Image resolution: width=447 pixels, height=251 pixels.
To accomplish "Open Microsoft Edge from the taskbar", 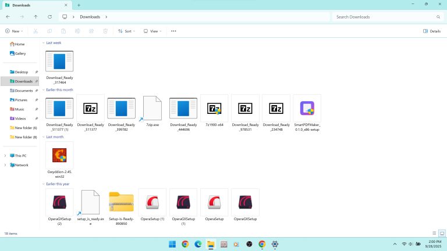I will [x=198, y=244].
